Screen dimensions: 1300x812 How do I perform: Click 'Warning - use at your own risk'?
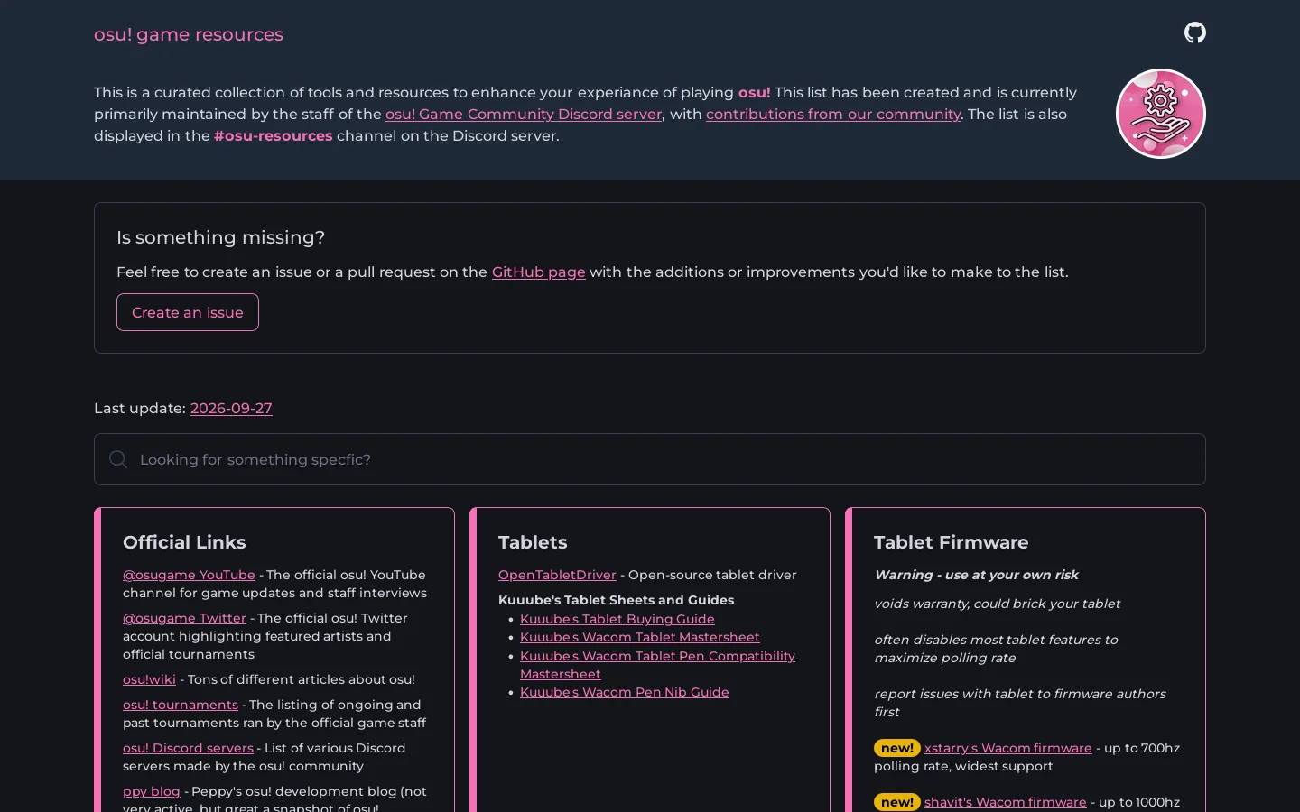tap(976, 575)
